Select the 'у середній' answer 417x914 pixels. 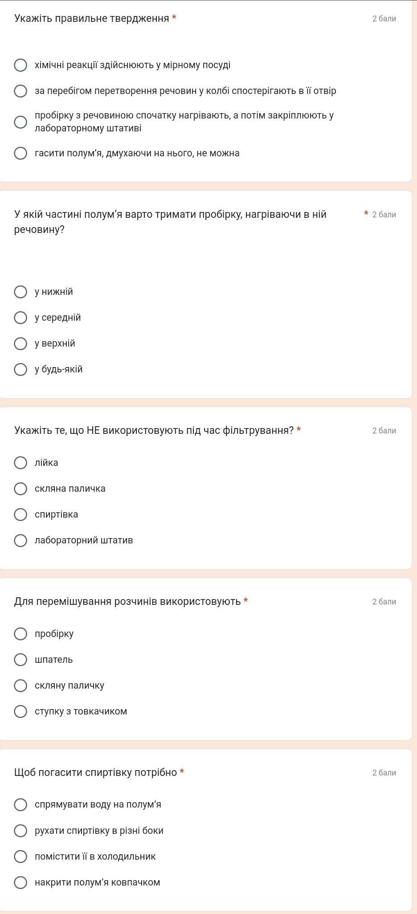coord(20,318)
